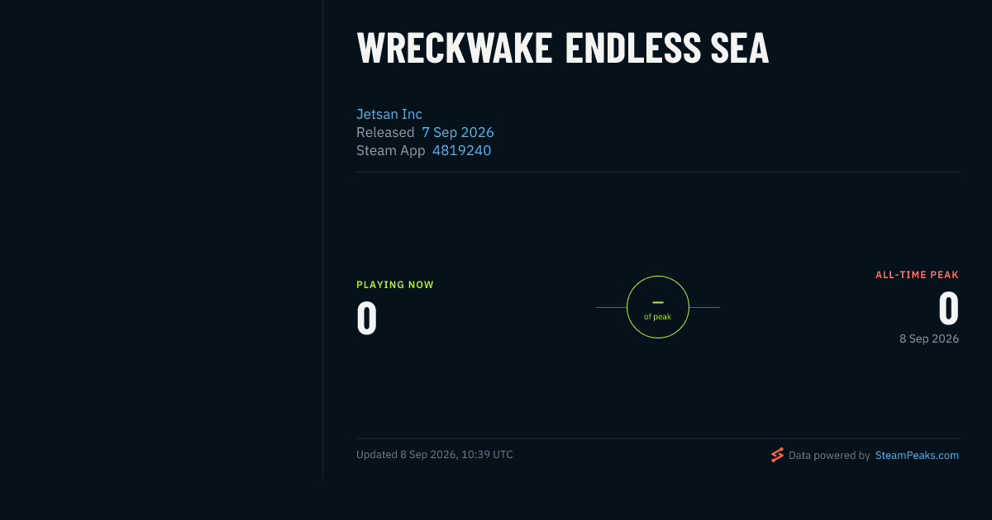
Task: Click the line left of peak circle
Action: (611, 307)
